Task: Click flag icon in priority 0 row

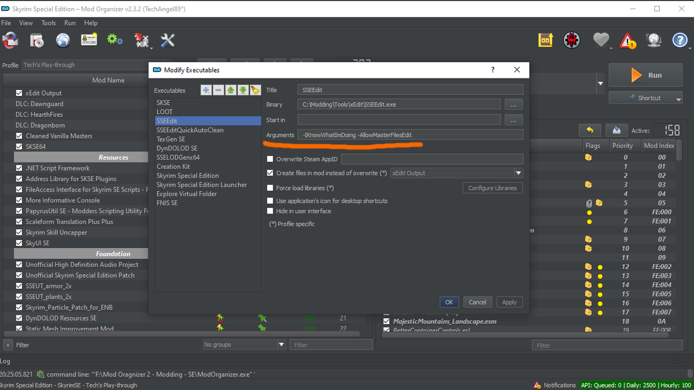Action: (x=588, y=158)
